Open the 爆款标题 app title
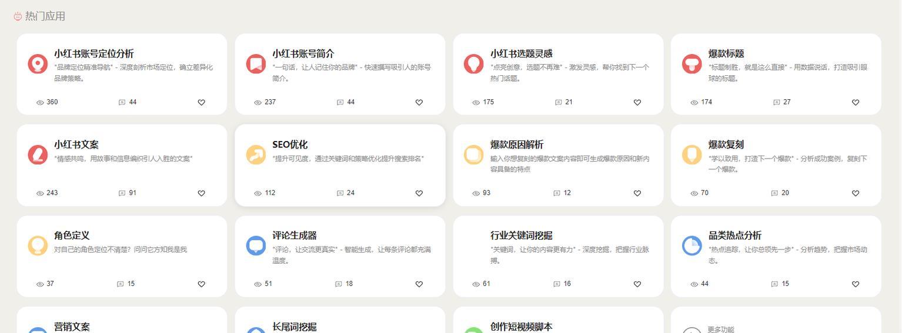The height and width of the screenshot is (333, 902). pos(726,53)
